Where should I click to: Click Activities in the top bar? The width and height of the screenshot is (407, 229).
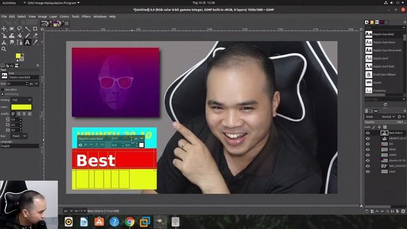tap(9, 3)
